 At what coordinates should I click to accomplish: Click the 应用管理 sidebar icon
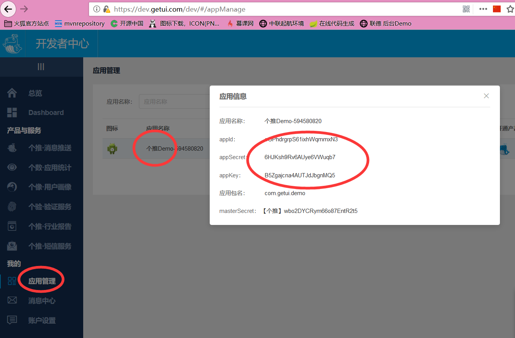(12, 281)
